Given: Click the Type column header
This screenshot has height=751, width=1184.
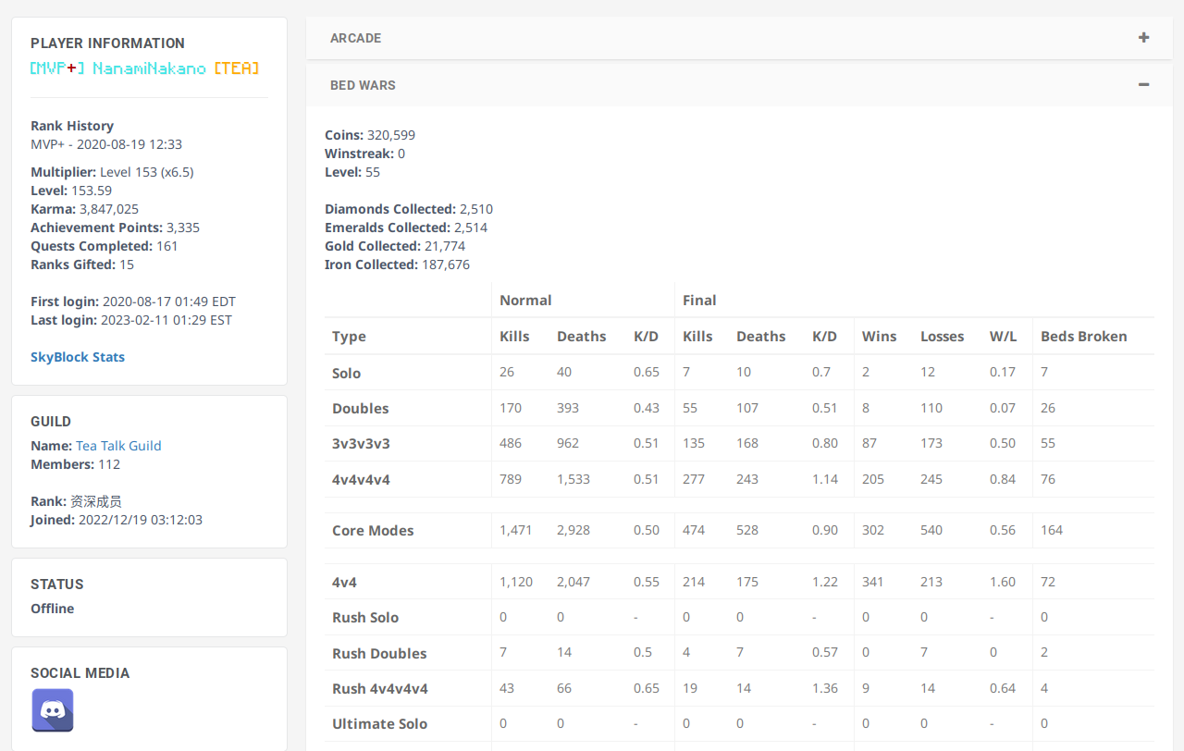Looking at the screenshot, I should (349, 337).
